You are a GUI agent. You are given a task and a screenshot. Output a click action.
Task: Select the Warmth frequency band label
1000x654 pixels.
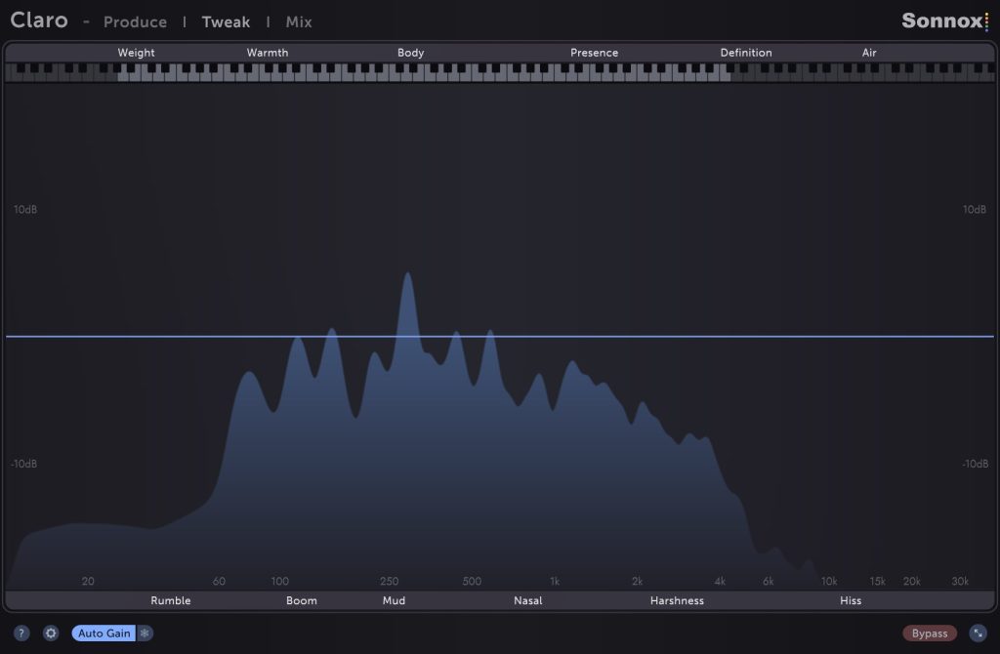tap(267, 53)
